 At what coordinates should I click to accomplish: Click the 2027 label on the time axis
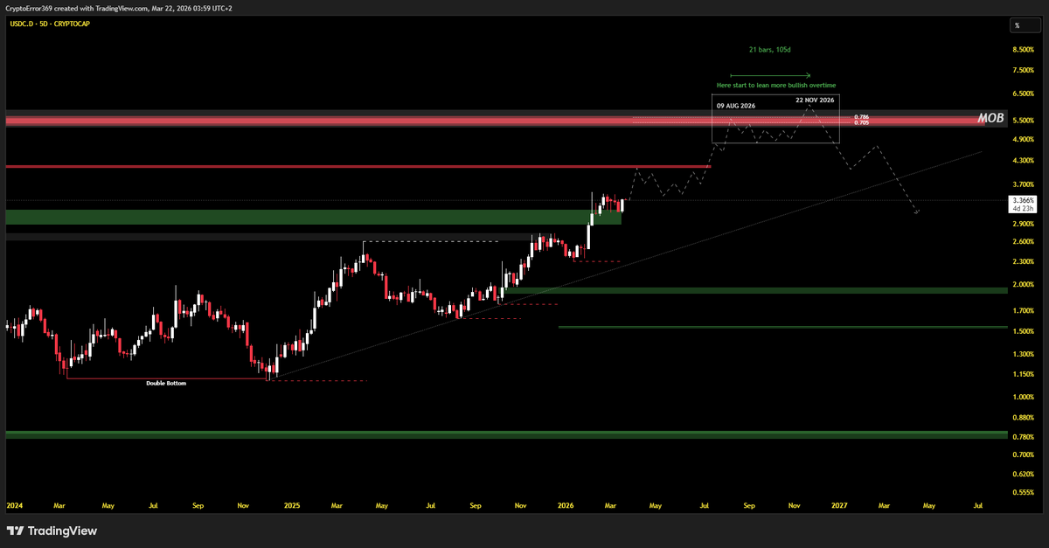839,505
